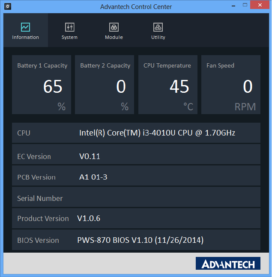Select the CPU Temperature value 45

[x=179, y=86]
